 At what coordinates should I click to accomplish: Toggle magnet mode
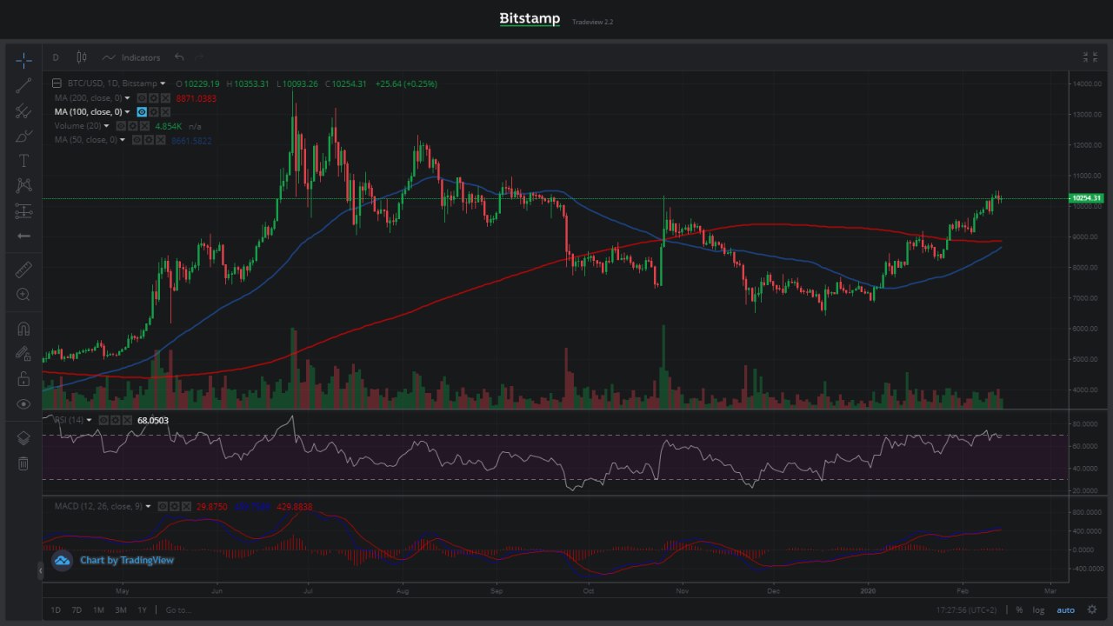(x=23, y=329)
